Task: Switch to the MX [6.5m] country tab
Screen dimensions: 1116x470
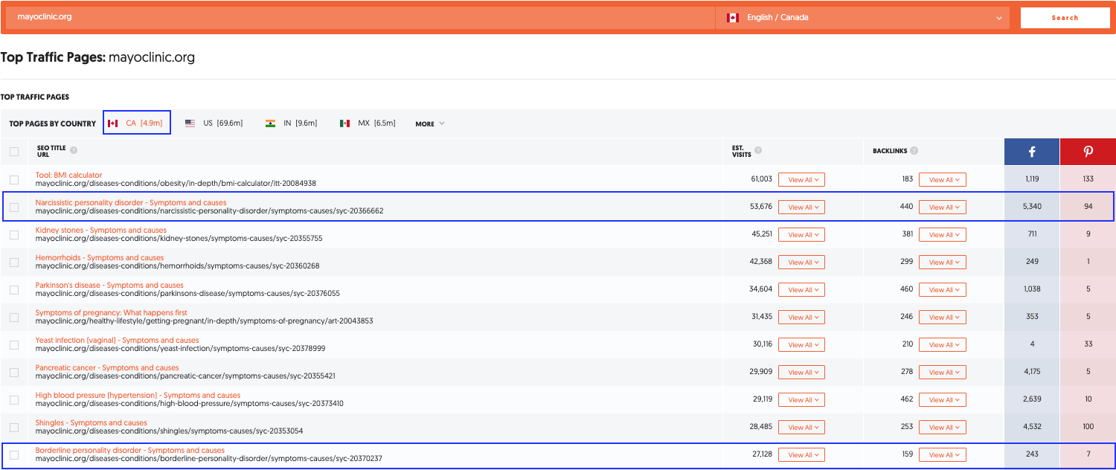Action: [368, 123]
